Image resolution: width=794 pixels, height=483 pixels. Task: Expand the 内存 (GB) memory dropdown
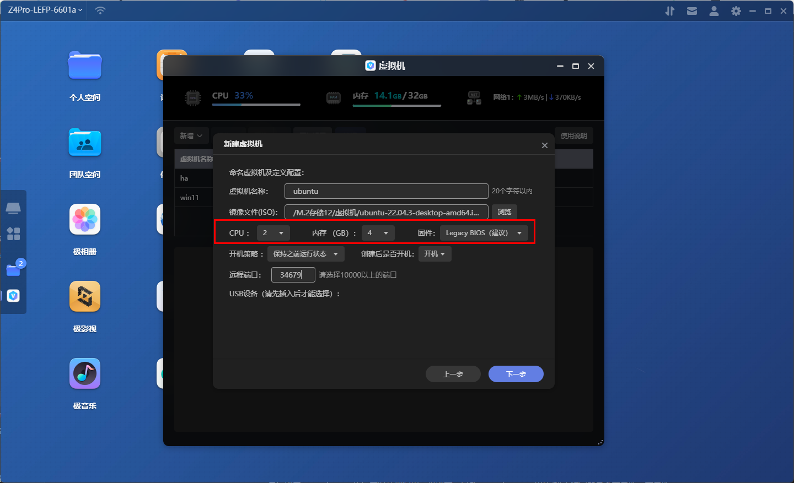(378, 233)
